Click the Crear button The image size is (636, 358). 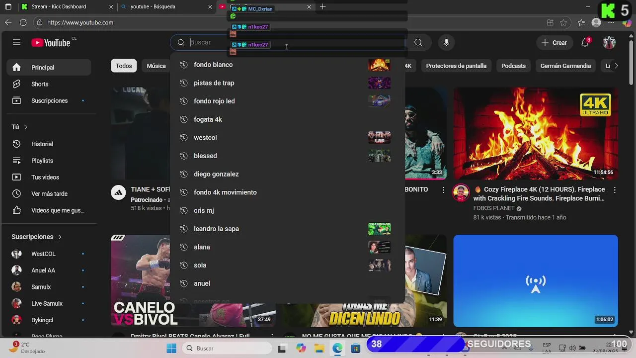coord(554,42)
